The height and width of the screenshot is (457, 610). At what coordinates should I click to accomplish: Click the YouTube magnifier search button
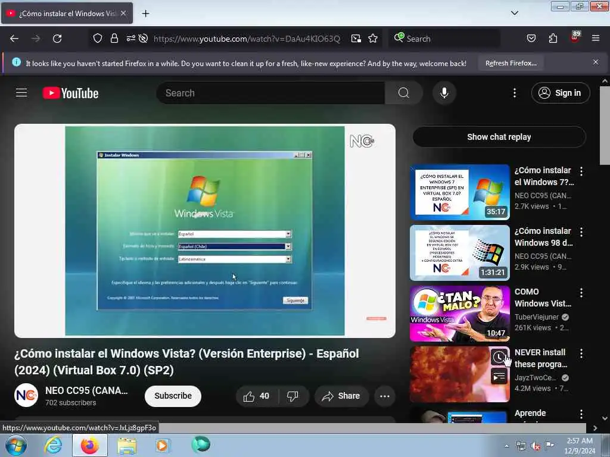(x=404, y=93)
